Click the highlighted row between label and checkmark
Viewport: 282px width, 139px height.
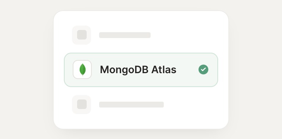click(x=187, y=70)
